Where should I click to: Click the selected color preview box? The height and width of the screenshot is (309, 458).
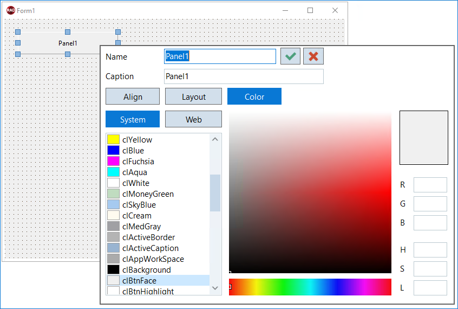tap(423, 138)
